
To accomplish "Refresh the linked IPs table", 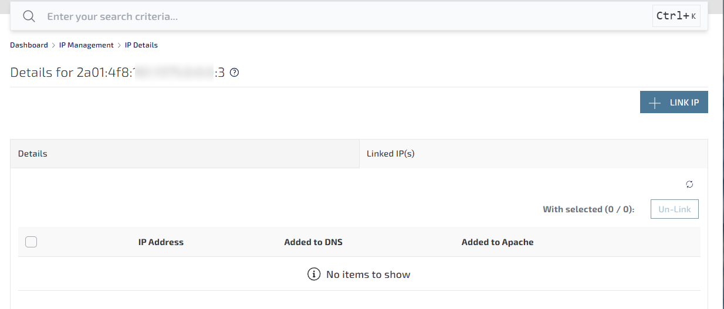I will pos(689,184).
